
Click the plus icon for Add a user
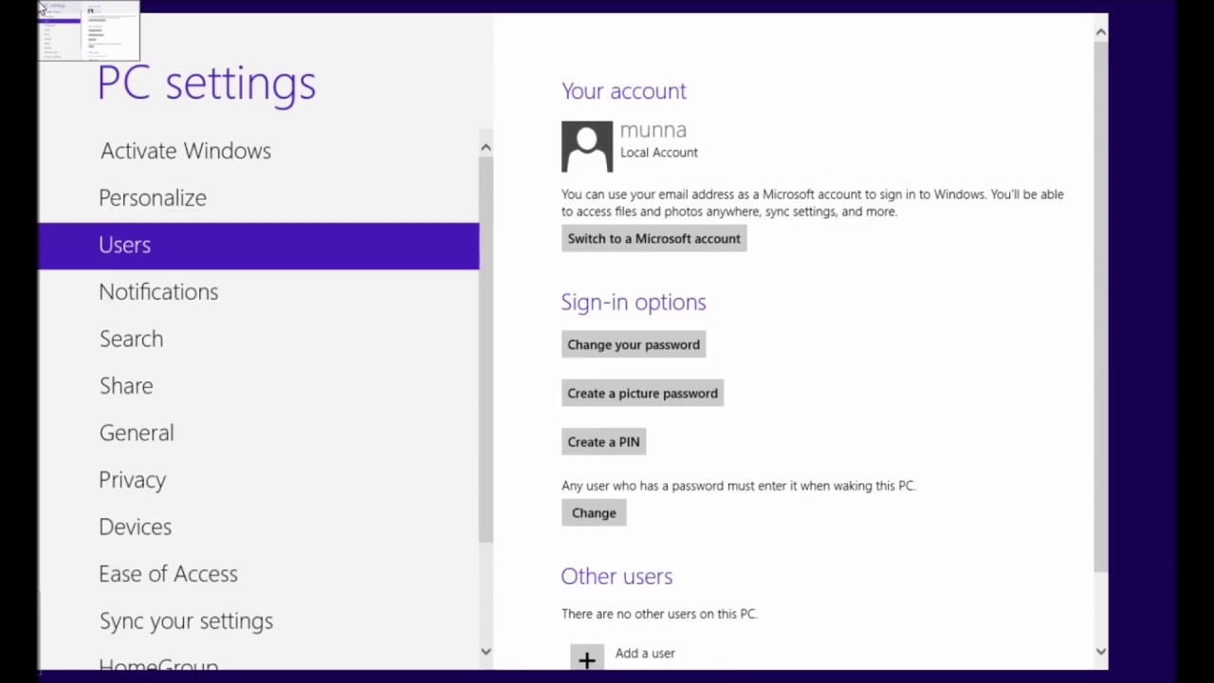click(587, 658)
